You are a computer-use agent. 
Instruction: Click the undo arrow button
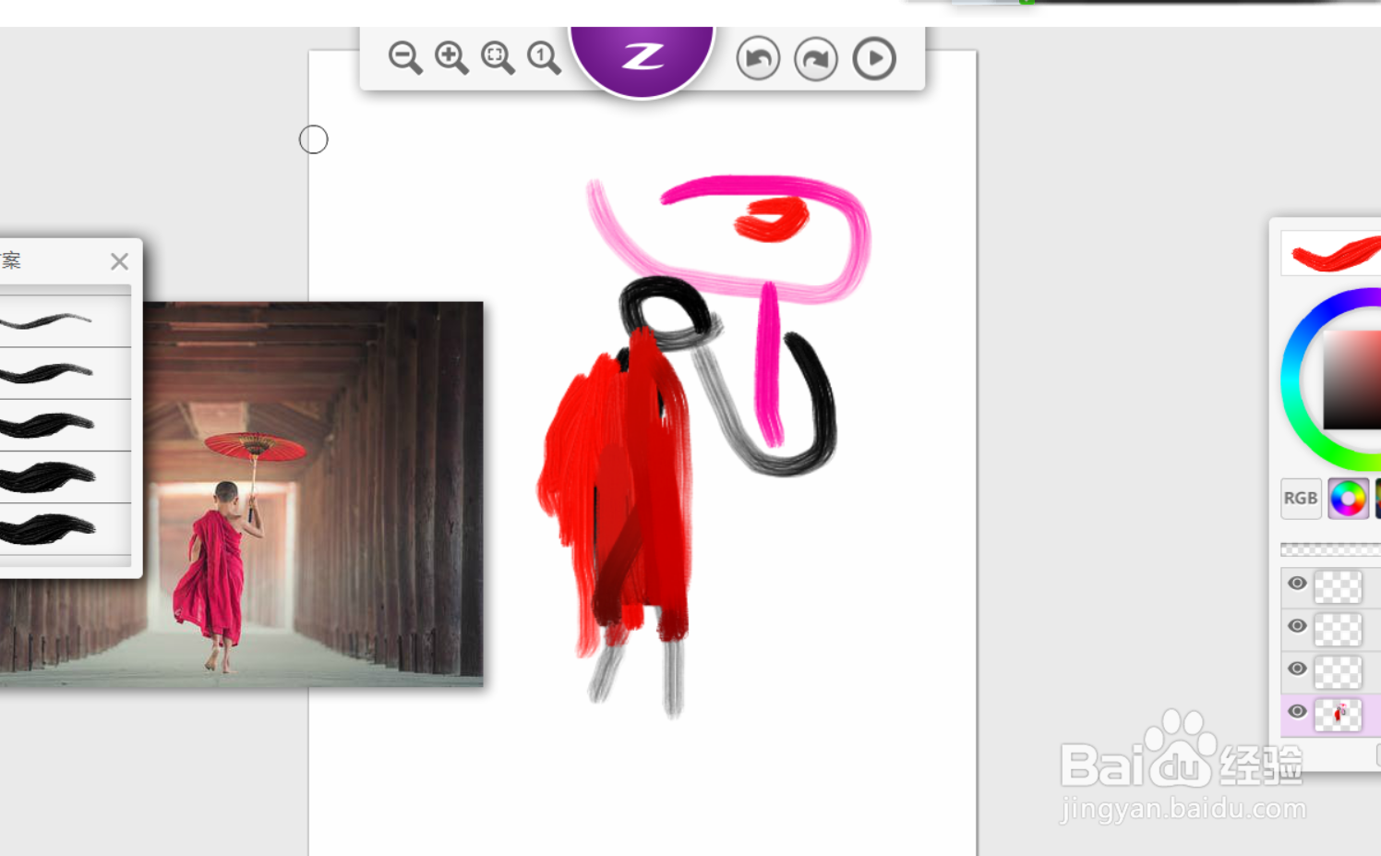click(x=758, y=59)
